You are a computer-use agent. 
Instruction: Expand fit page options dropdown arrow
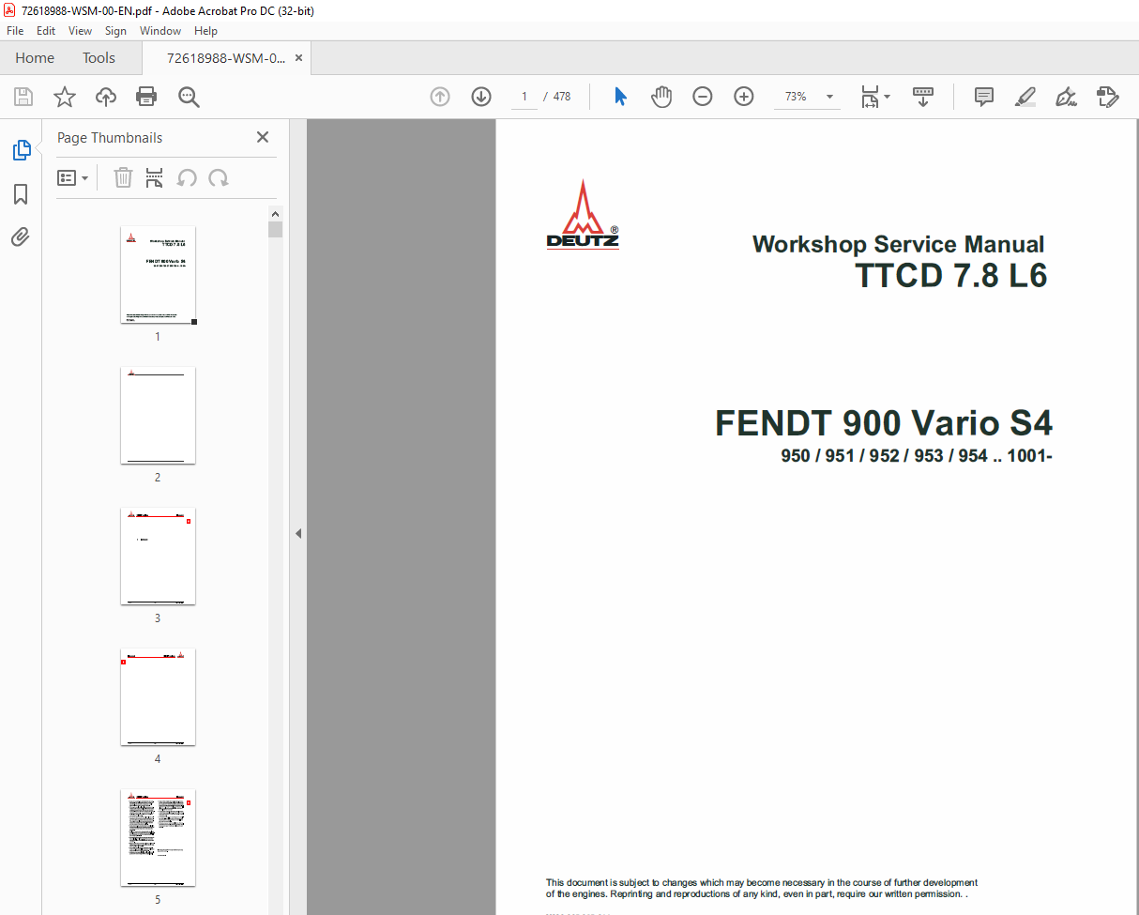pos(888,97)
